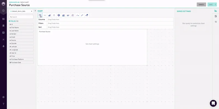Click the Cancel button
The width and height of the screenshot is (219, 109).
click(201, 5)
